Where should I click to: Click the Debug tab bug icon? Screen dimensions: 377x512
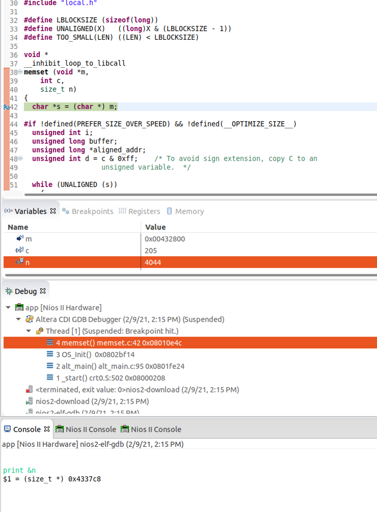tap(9, 291)
